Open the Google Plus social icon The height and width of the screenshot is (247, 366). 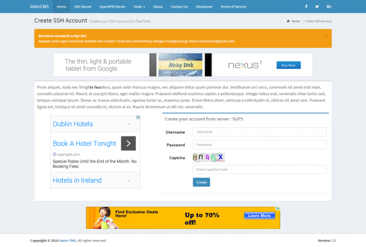tap(329, 6)
